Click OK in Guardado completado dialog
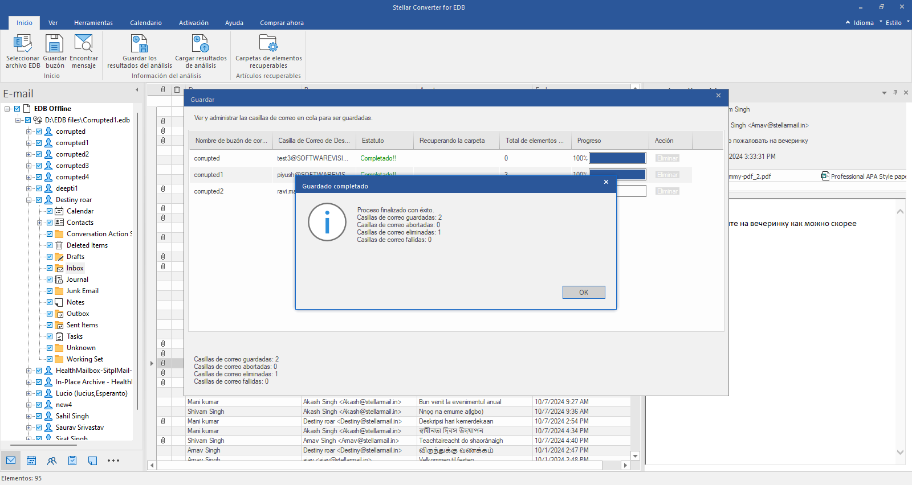Screen dimensions: 912x485 click(x=584, y=292)
